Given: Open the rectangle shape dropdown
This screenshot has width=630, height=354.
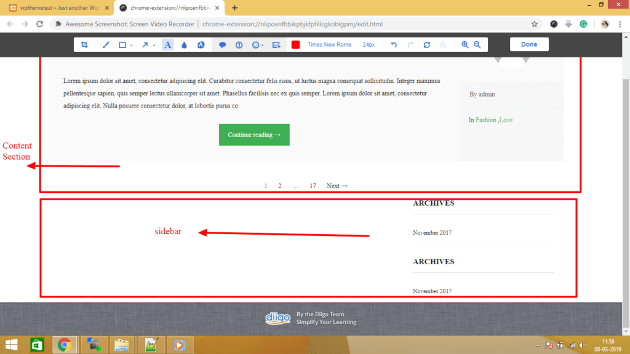Looking at the screenshot, I should 130,44.
